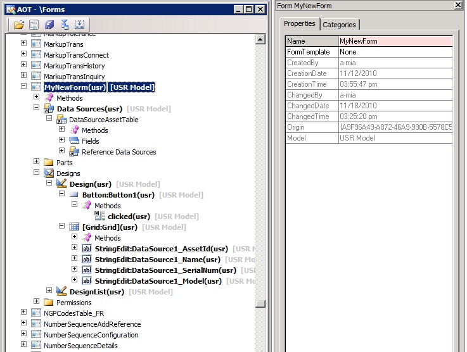The image size is (467, 352).
Task: Click the Model value USR Model
Action: click(395, 138)
